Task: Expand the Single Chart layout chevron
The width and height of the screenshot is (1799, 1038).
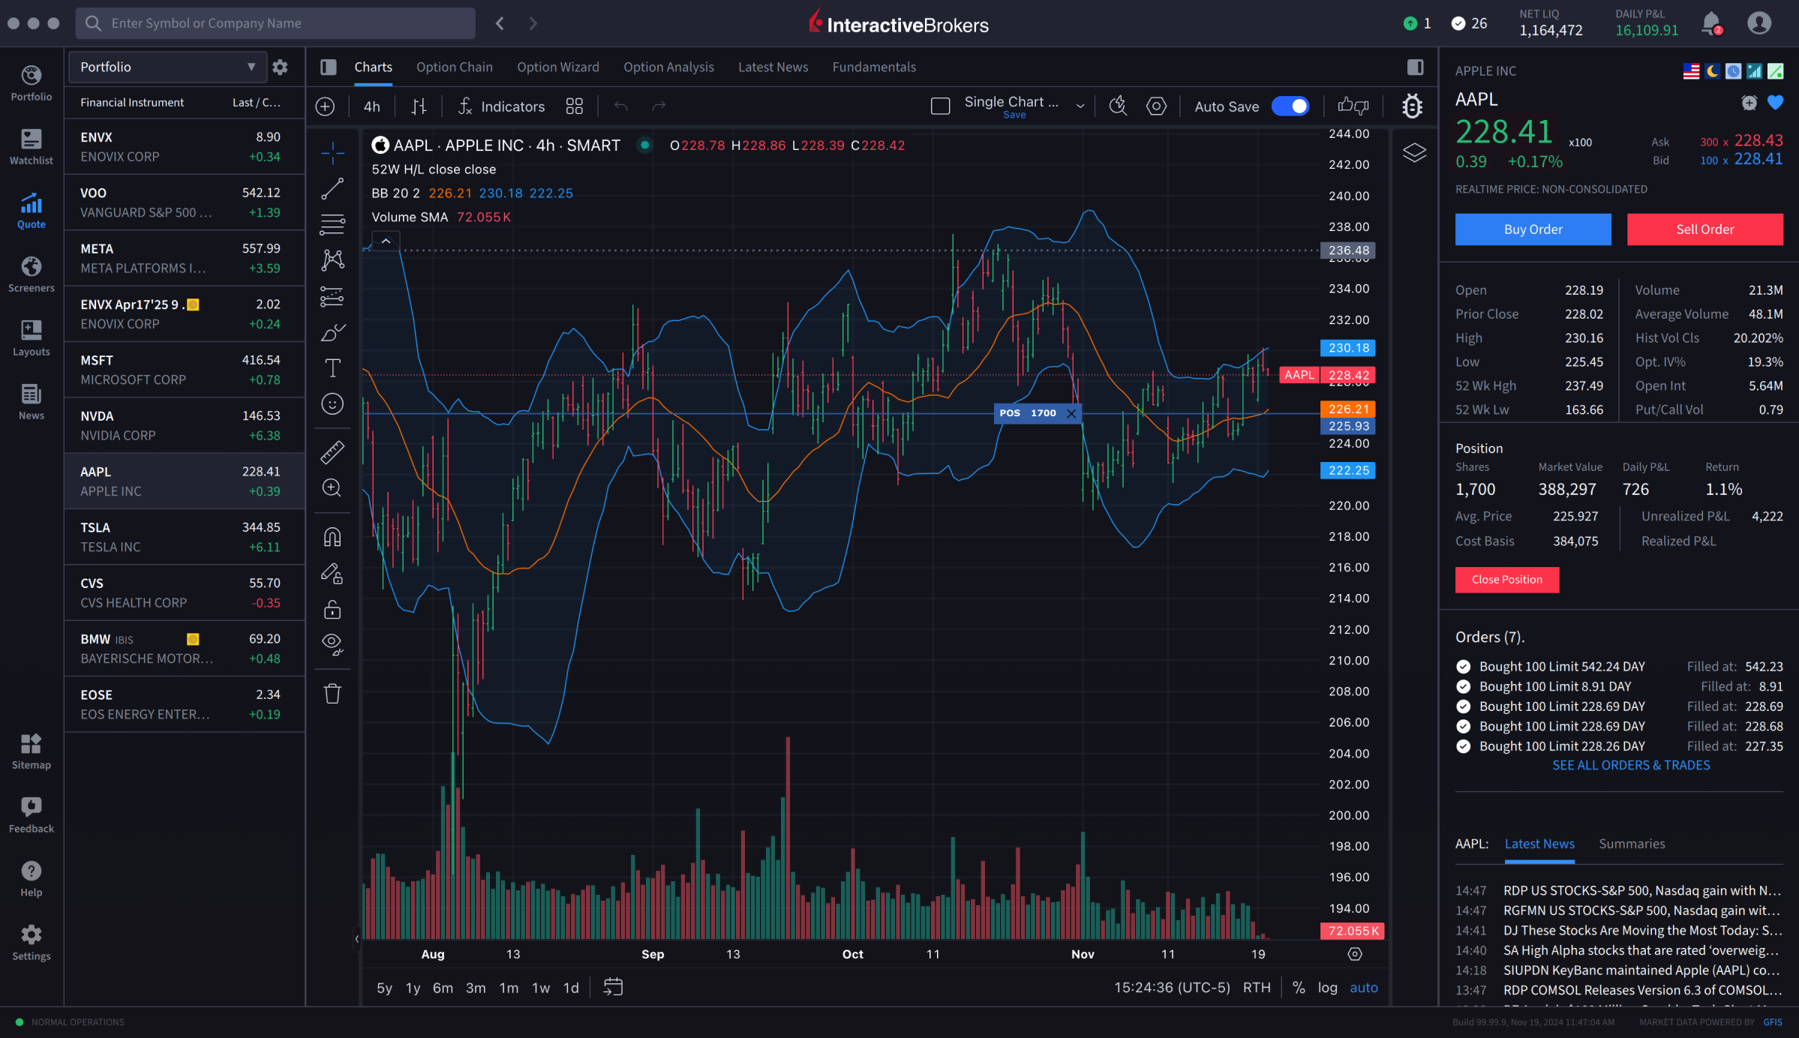Action: [x=1080, y=106]
